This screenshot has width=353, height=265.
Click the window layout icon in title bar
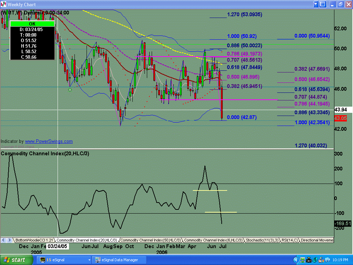pos(323,4)
